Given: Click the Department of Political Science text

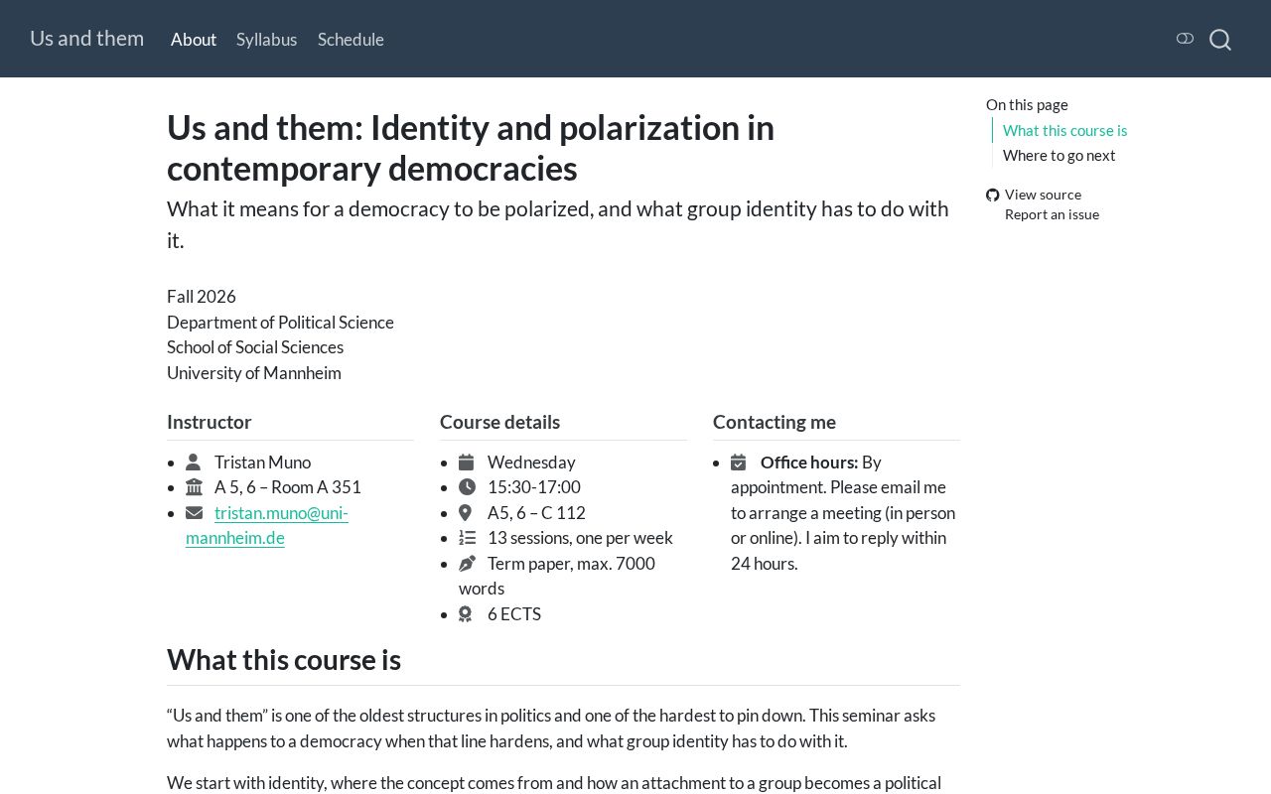Looking at the screenshot, I should 280,323.
